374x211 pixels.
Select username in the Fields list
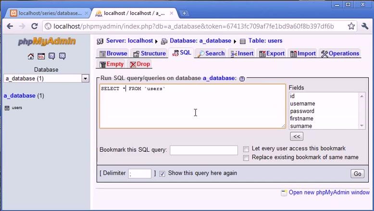click(324, 104)
